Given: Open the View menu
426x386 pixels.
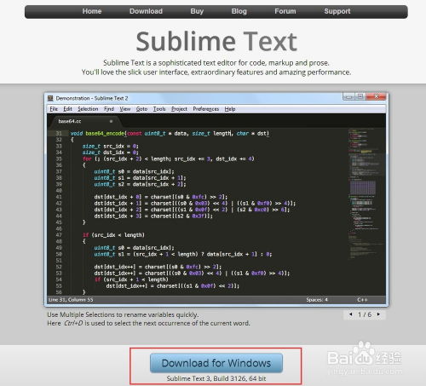Looking at the screenshot, I should (125, 109).
